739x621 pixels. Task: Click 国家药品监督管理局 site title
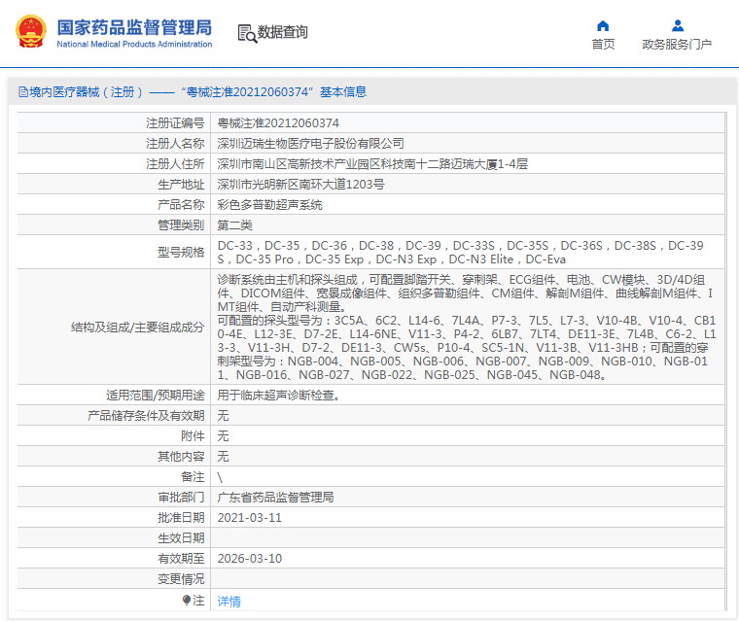click(x=134, y=27)
